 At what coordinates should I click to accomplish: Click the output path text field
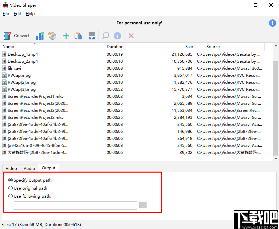tap(76, 205)
